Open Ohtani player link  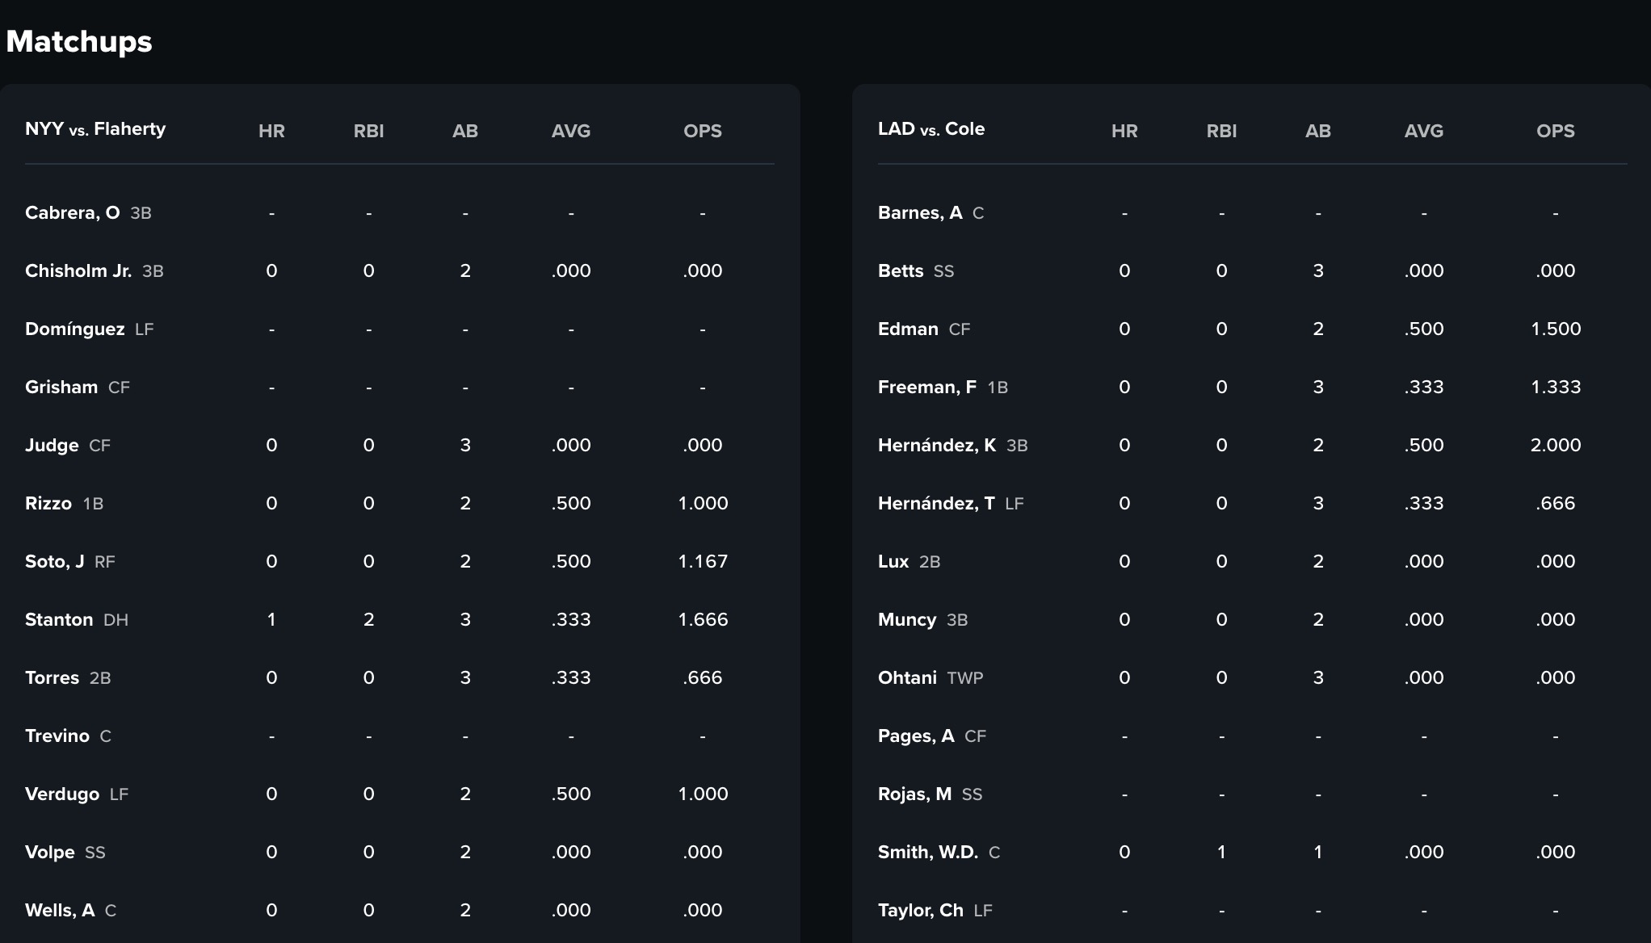907,677
